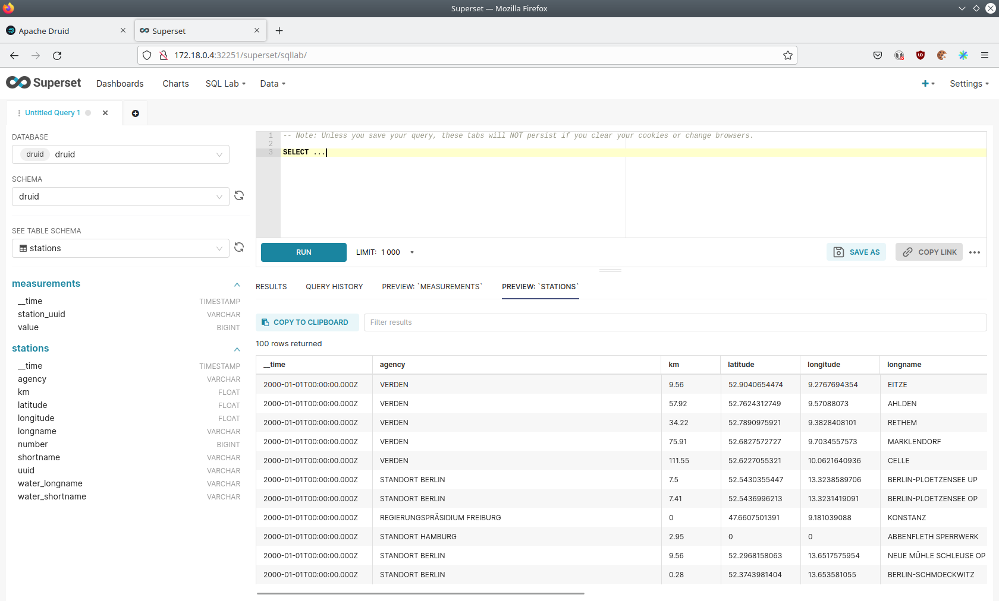Click the Filter results input field
Viewport: 999px width, 601px height.
[674, 322]
